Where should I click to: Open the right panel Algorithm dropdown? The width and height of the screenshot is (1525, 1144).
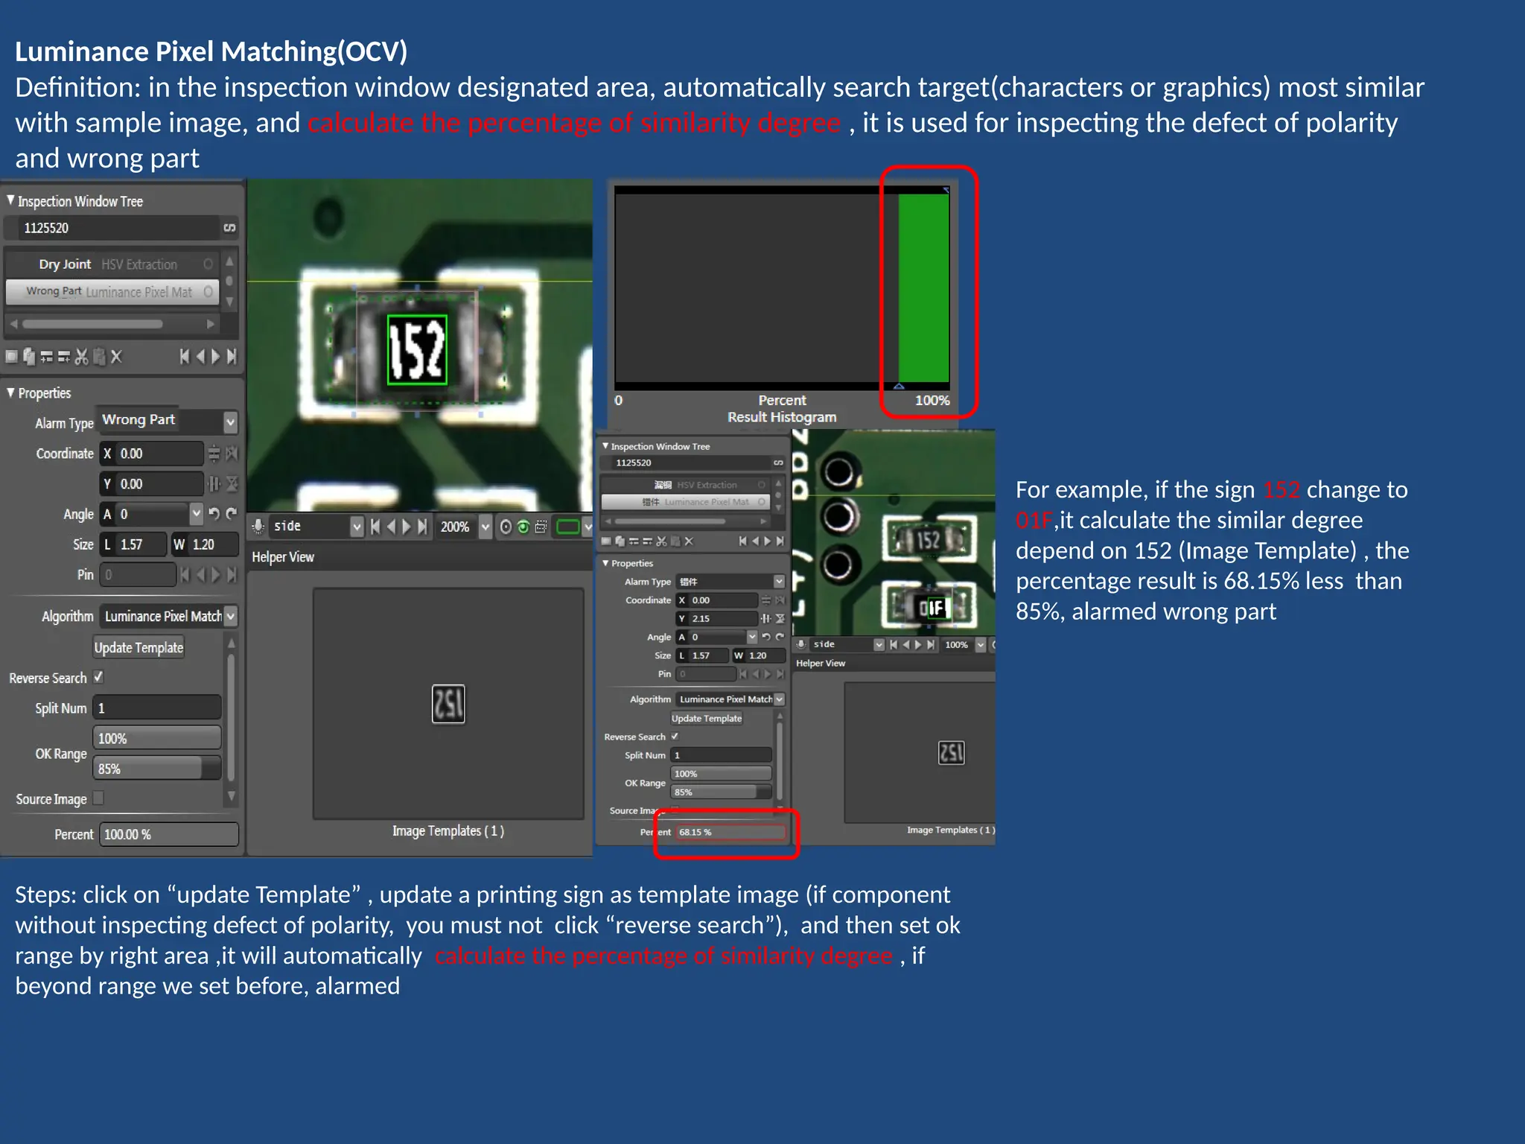[x=779, y=699]
